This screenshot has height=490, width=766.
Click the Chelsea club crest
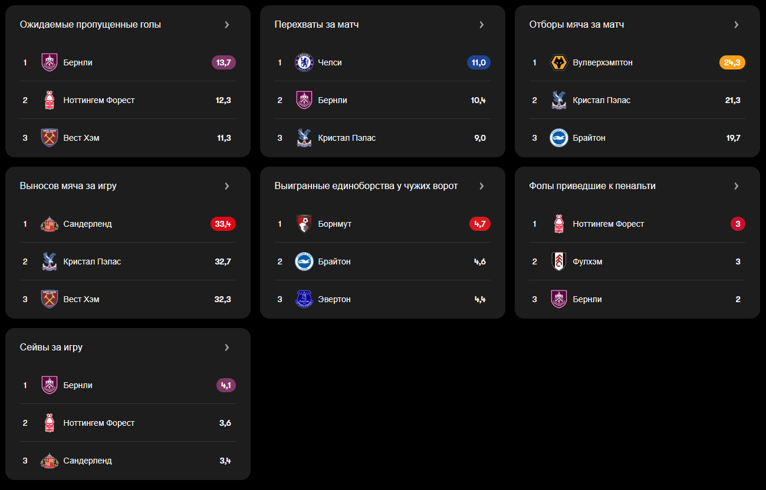click(304, 62)
